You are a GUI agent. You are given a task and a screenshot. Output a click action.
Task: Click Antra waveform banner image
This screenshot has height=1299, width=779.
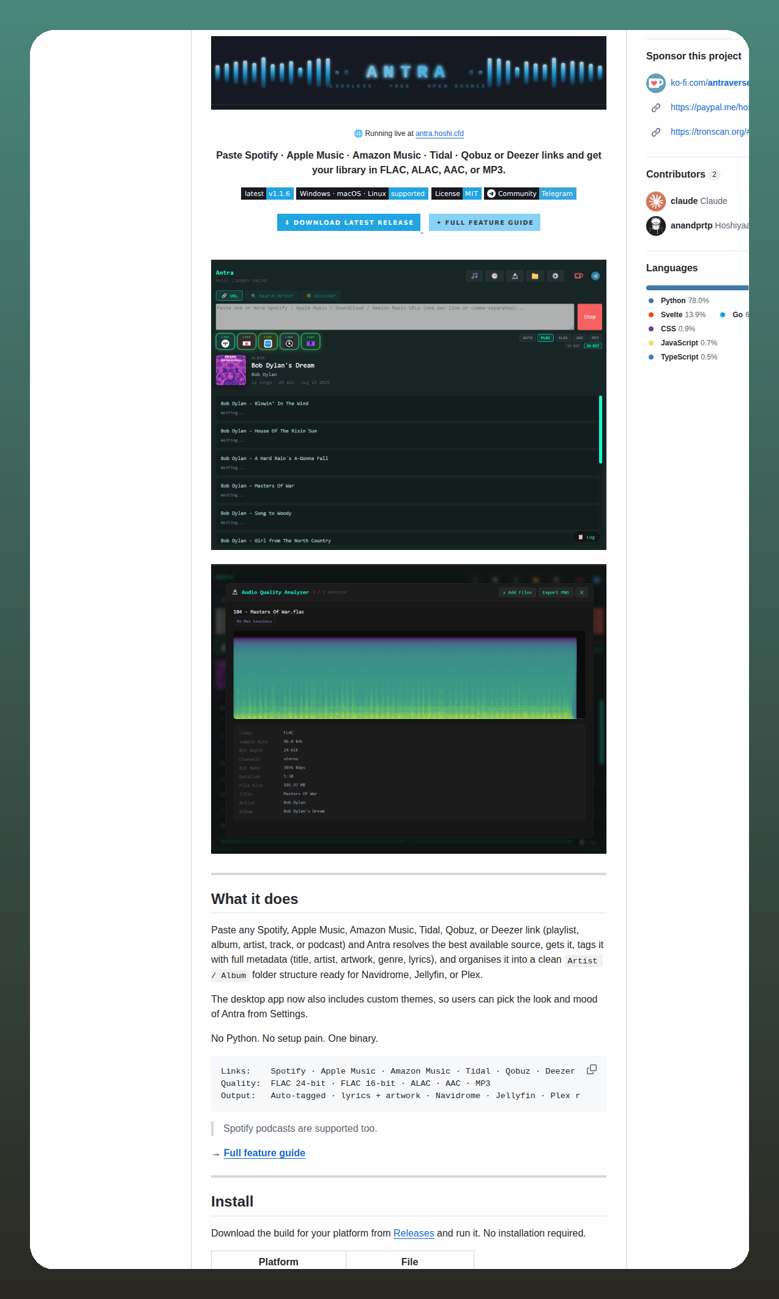409,73
